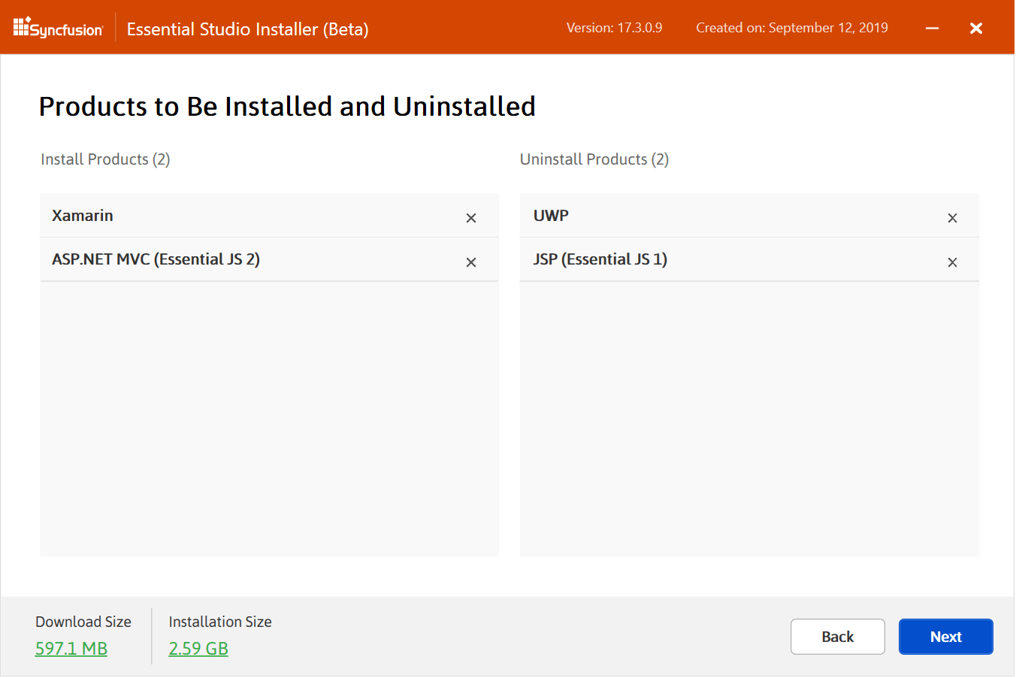Select the UWP product name
Screen dimensions: 1016x678
551,216
